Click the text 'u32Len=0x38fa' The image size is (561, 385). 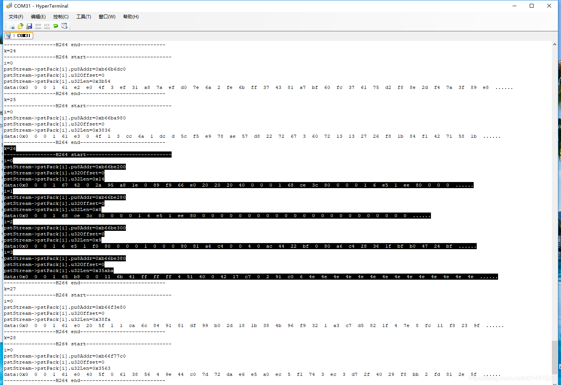point(91,319)
